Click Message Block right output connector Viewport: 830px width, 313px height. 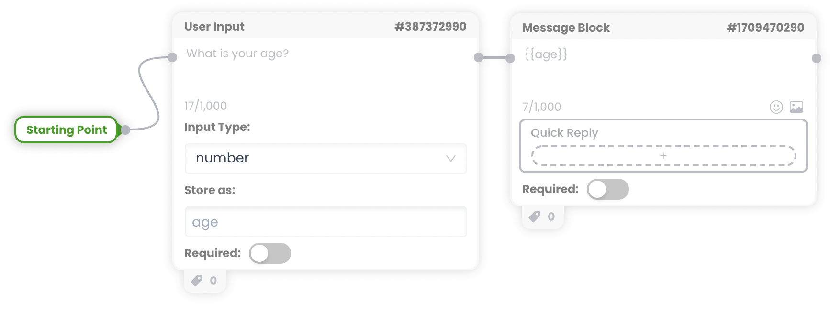pyautogui.click(x=817, y=58)
